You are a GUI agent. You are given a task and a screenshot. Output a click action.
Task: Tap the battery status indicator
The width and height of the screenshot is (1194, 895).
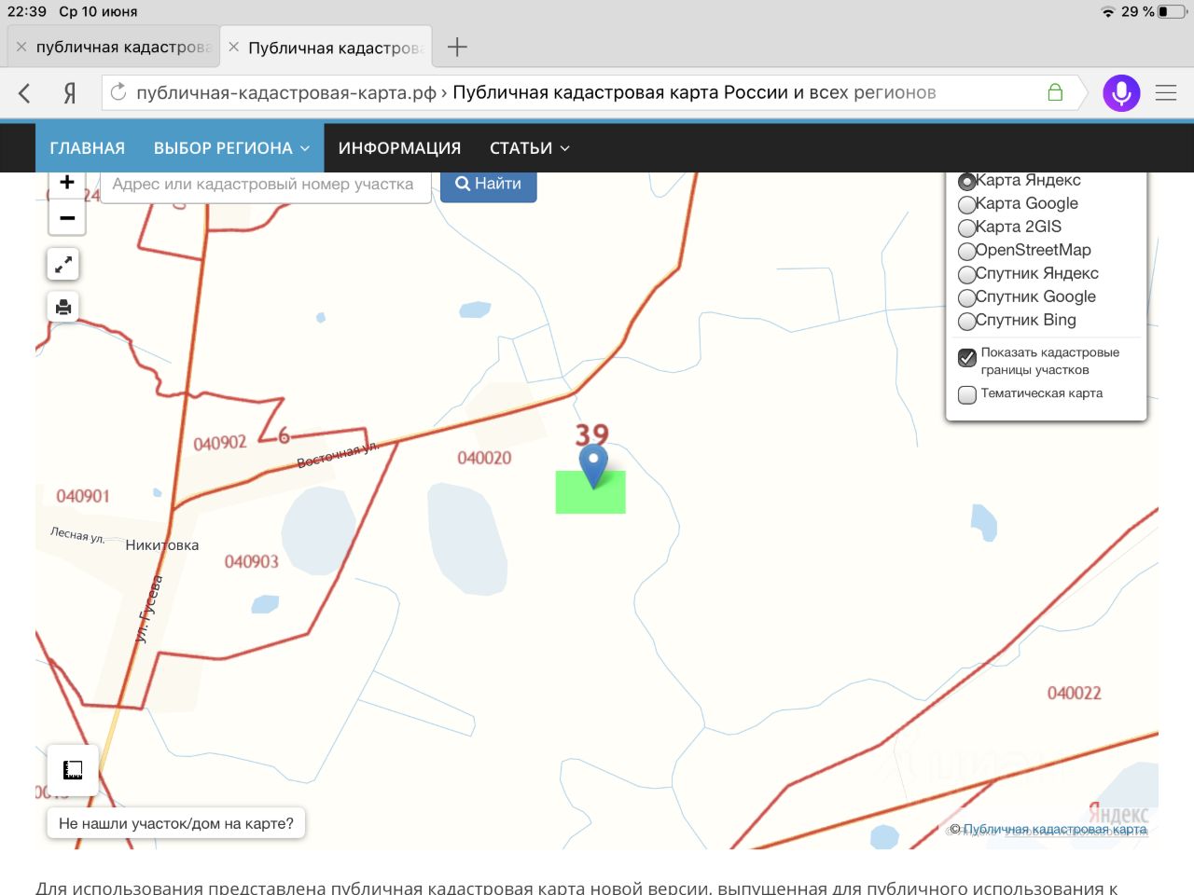click(1171, 12)
